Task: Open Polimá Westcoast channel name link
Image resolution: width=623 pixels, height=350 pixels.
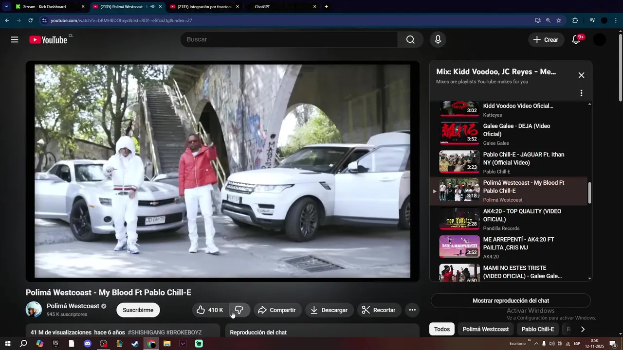Action: (73, 306)
